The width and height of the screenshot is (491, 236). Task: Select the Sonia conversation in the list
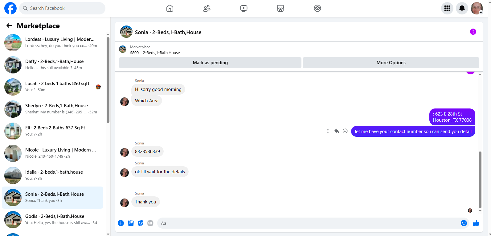(52, 198)
